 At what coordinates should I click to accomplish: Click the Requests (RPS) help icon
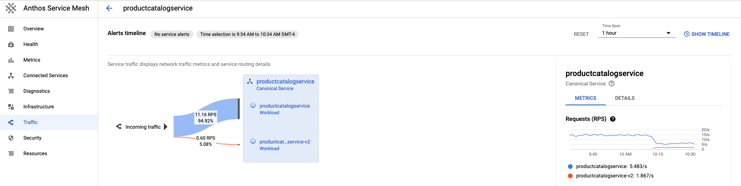(x=613, y=119)
